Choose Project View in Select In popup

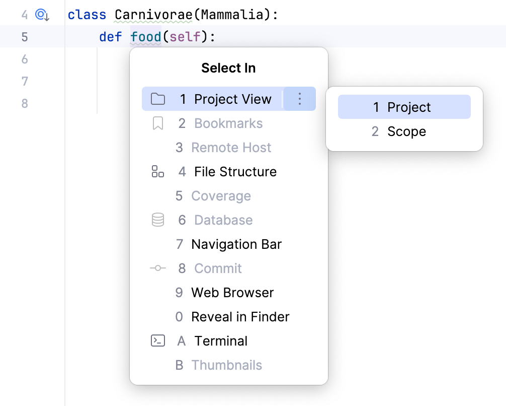[x=232, y=99]
